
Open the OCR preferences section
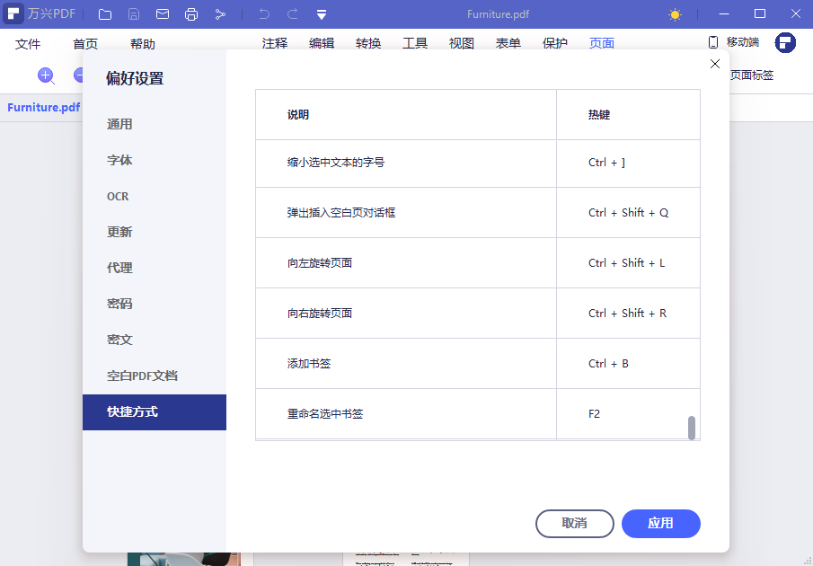119,196
